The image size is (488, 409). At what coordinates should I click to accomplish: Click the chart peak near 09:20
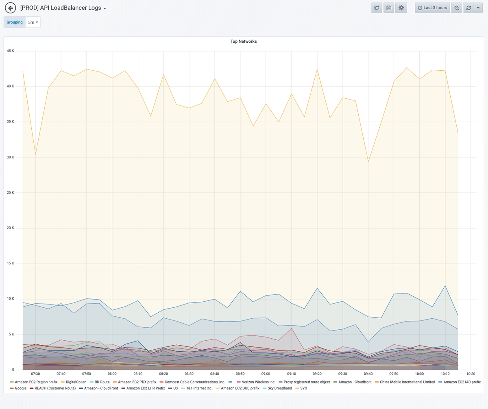(x=317, y=70)
